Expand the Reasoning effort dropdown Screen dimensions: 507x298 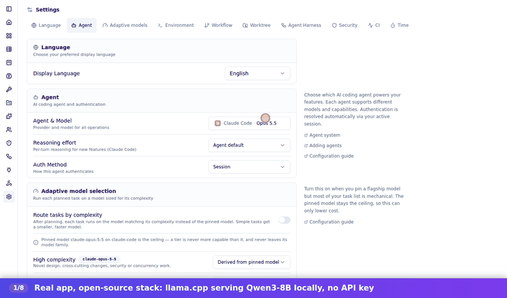(x=250, y=145)
